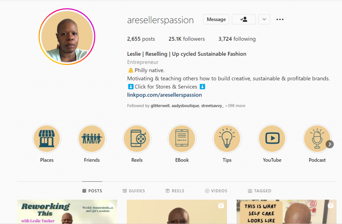Open the YouTube story highlight
Image resolution: width=342 pixels, height=224 pixels.
[272, 139]
